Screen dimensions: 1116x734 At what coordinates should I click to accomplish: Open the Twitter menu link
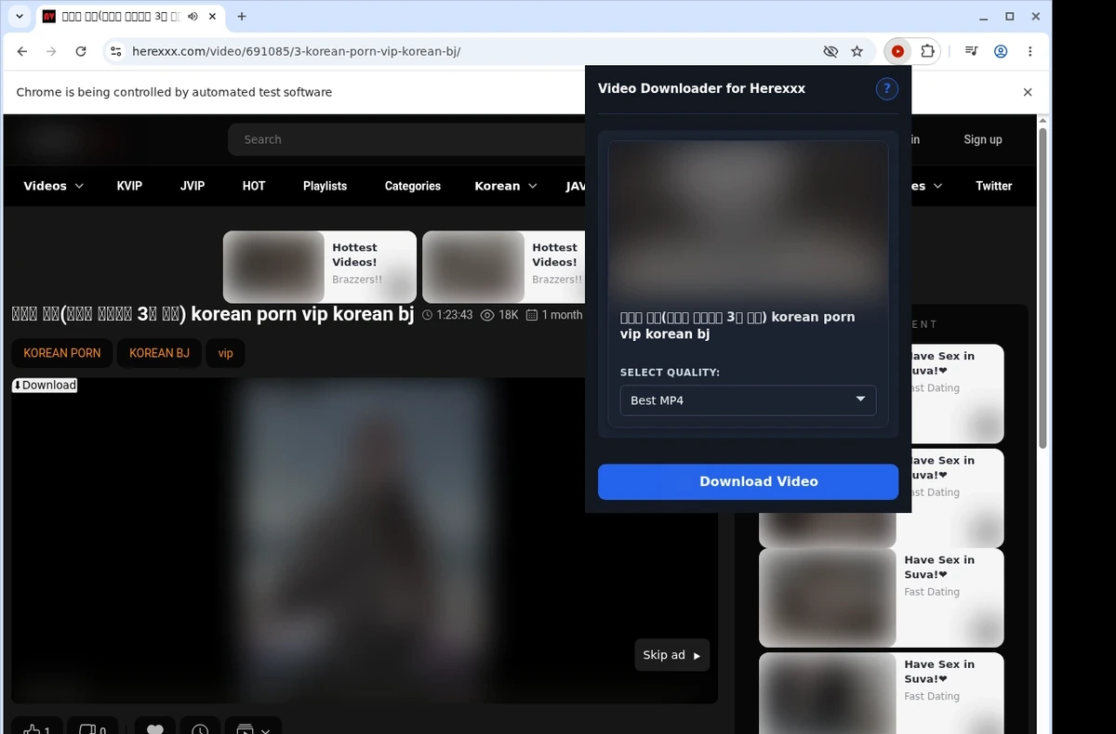click(993, 186)
